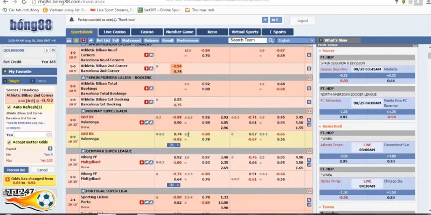Viewport: 431px width, 215px height.
Task: Click S icon on Athletic Bilbao Total Bookings row
Action: [309, 88]
